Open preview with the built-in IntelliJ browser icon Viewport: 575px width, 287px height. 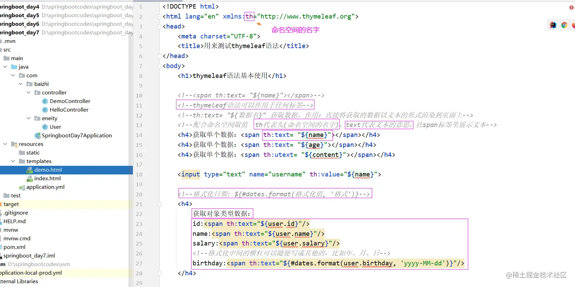pos(553,25)
